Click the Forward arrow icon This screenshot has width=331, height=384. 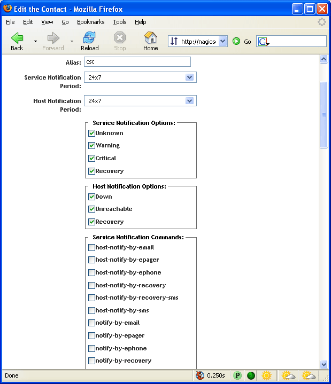click(x=53, y=38)
